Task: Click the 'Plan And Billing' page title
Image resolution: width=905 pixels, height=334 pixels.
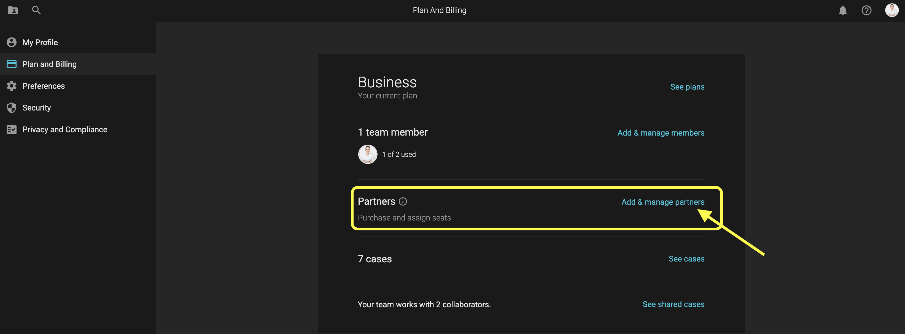Action: [439, 10]
